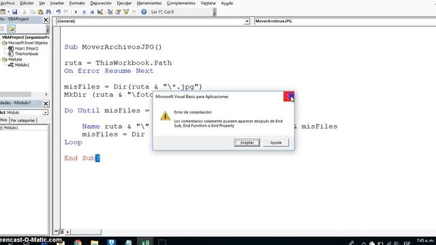Image resolution: width=436 pixels, height=245 pixels.
Task: Open dropdown arrow beside View Excel icon
Action: click(x=8, y=12)
